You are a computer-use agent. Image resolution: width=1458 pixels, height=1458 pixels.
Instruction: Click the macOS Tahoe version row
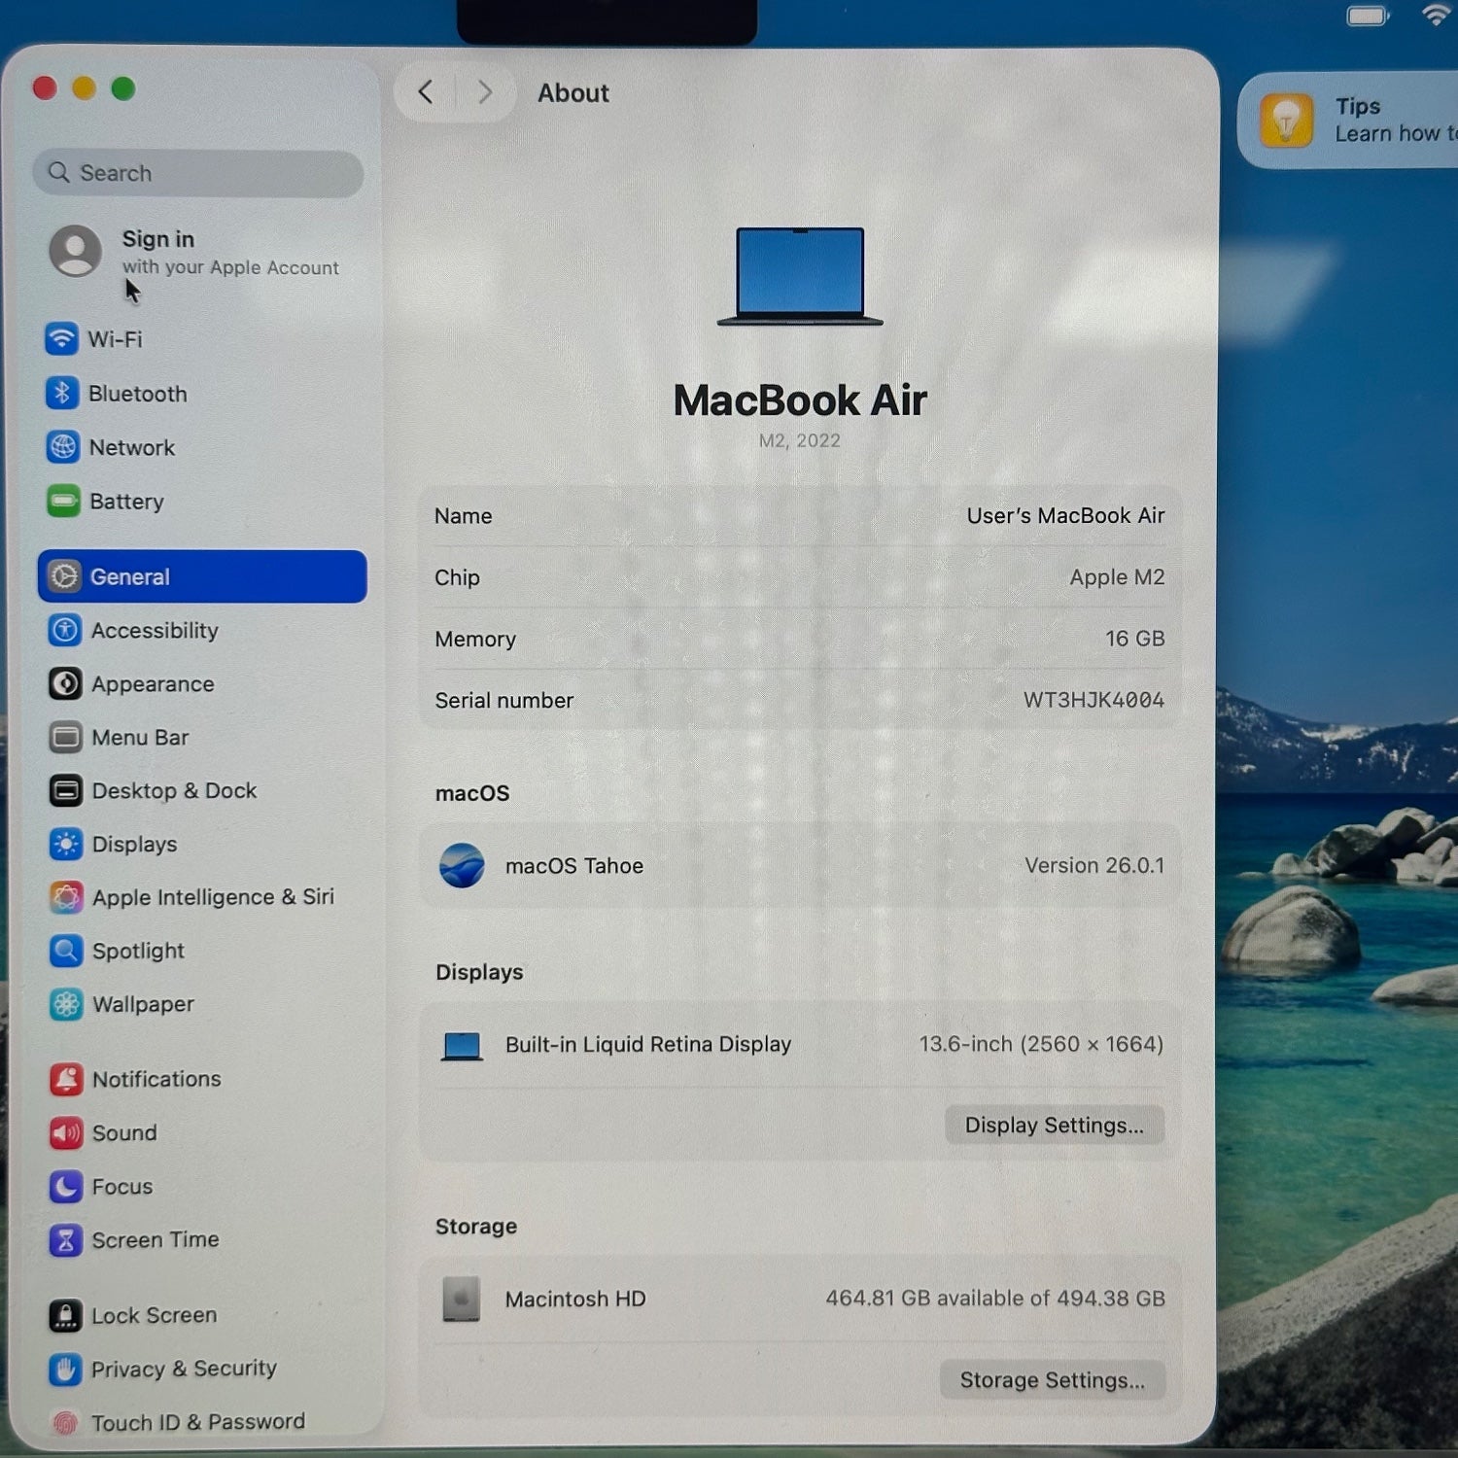pyautogui.click(x=799, y=865)
